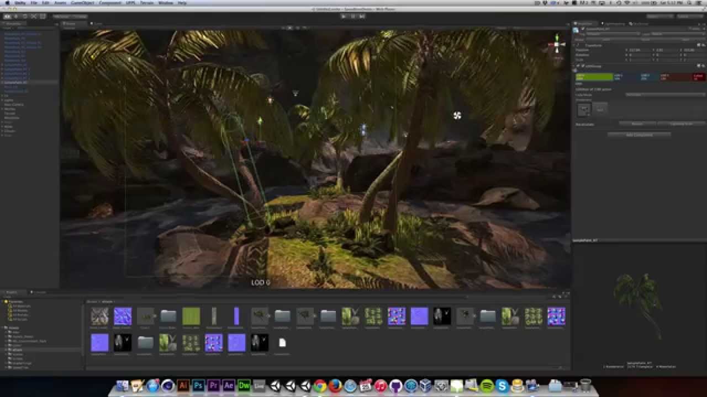Click the Pause button in the toolbar
The width and height of the screenshot is (707, 397).
coord(352,16)
